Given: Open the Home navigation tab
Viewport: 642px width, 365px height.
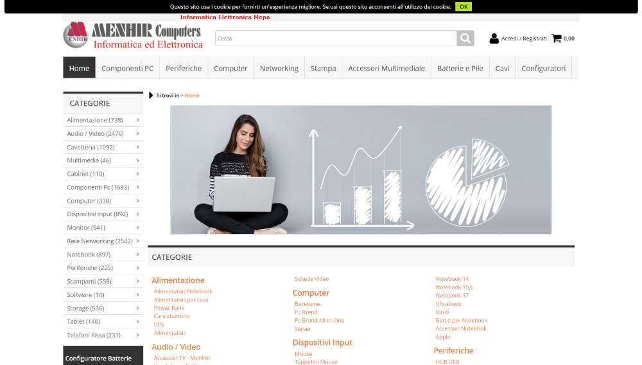Looking at the screenshot, I should (79, 68).
